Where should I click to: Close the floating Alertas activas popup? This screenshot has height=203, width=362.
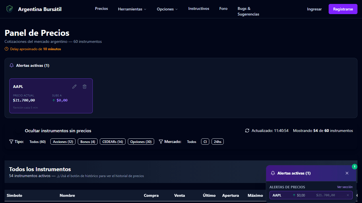[x=347, y=173]
